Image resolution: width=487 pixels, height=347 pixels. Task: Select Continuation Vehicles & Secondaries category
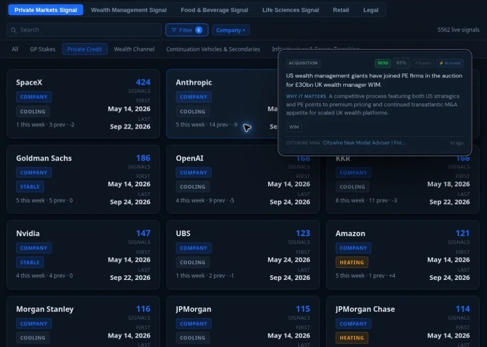213,49
